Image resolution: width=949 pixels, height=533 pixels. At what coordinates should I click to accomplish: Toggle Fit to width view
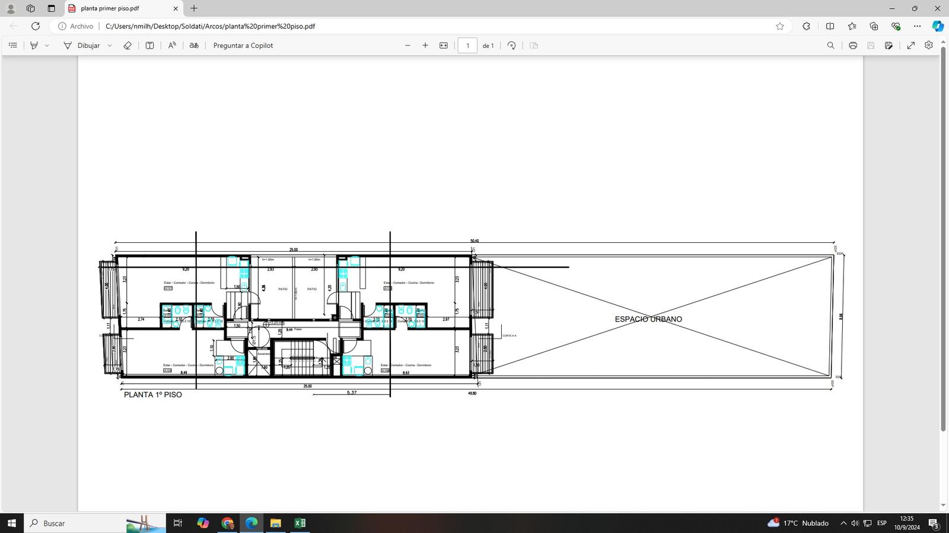click(444, 46)
